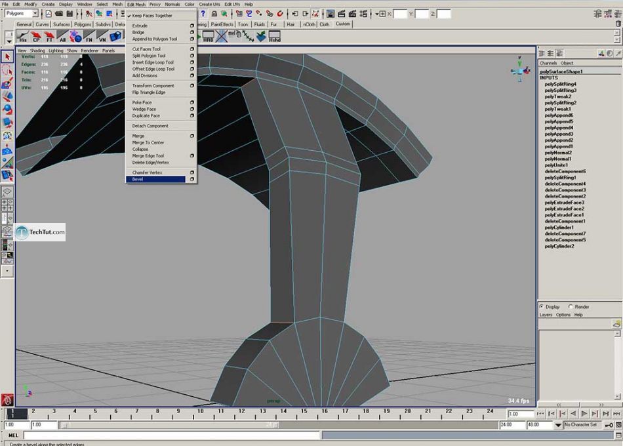The width and height of the screenshot is (623, 446).
Task: Click the current time field showing 1.00
Action: pos(520,414)
